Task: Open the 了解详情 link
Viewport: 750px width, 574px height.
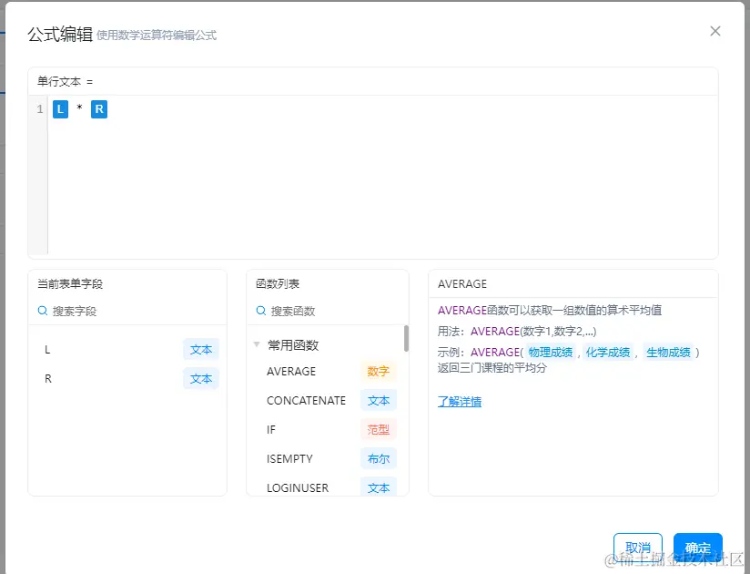Action: (x=459, y=402)
